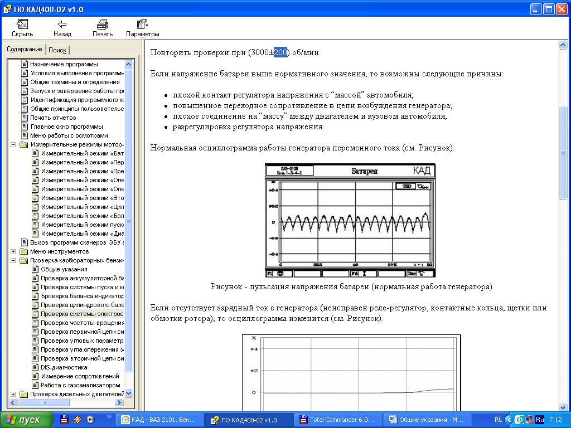The image size is (571, 428).
Task: Click page icon of Измерительный режим «Цил
Action: click(x=35, y=207)
